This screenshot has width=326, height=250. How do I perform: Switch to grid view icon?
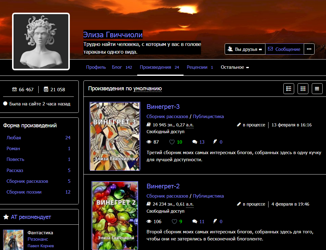coord(303,88)
